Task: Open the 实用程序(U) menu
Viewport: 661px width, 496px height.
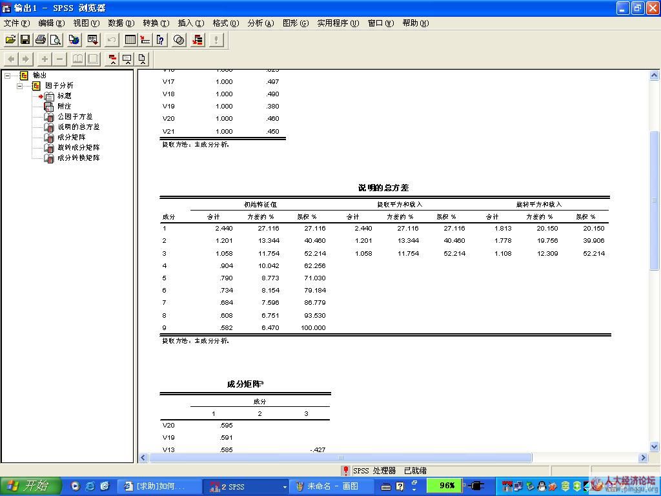Action: pos(338,23)
